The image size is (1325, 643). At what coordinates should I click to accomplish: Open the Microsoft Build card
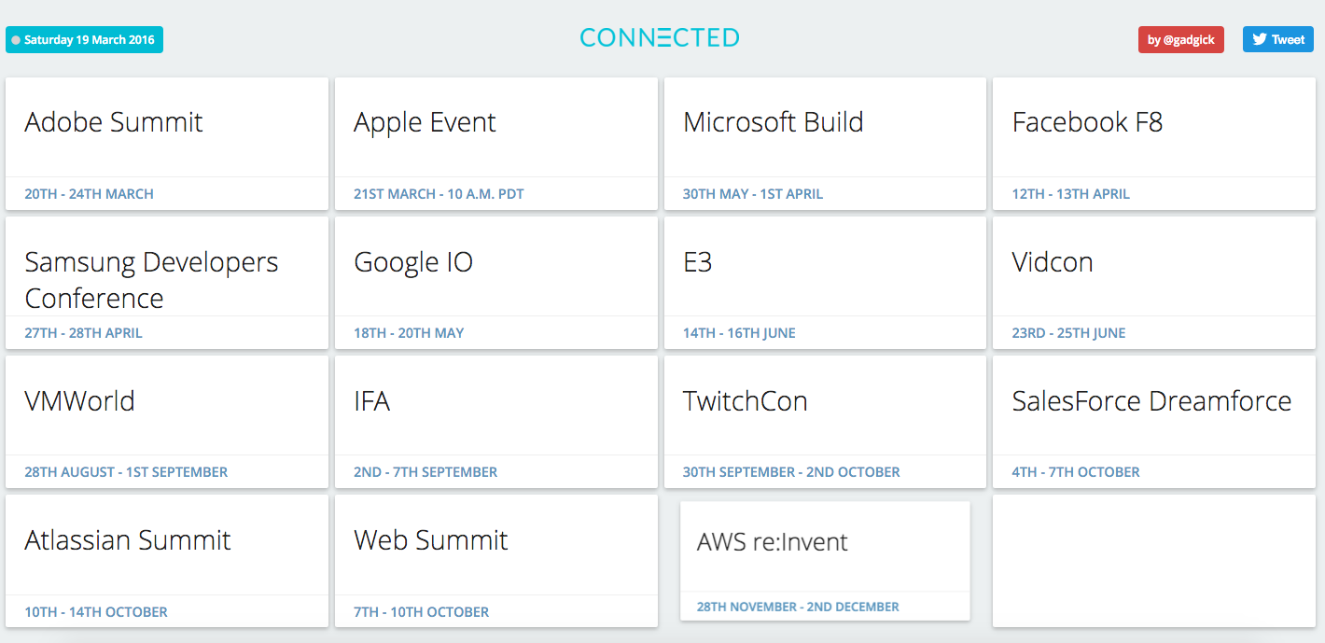825,143
